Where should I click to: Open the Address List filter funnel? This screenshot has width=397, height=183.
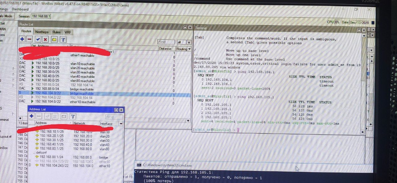point(73,116)
